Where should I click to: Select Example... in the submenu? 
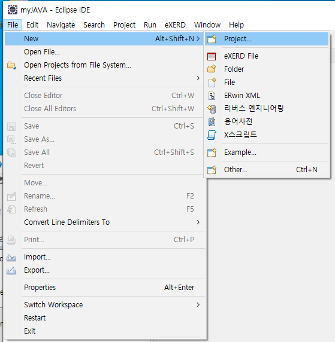(x=267, y=152)
